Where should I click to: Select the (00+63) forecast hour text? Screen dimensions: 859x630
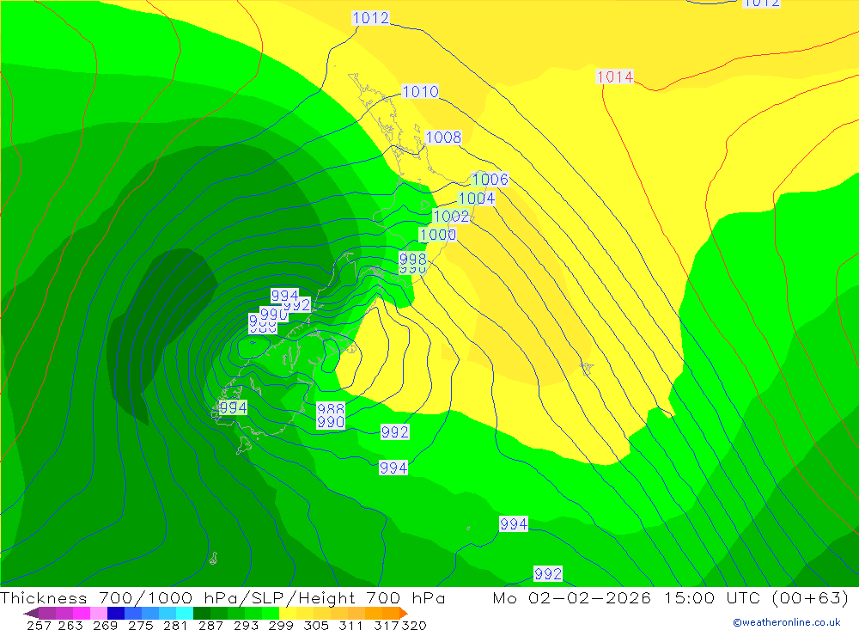(x=810, y=597)
